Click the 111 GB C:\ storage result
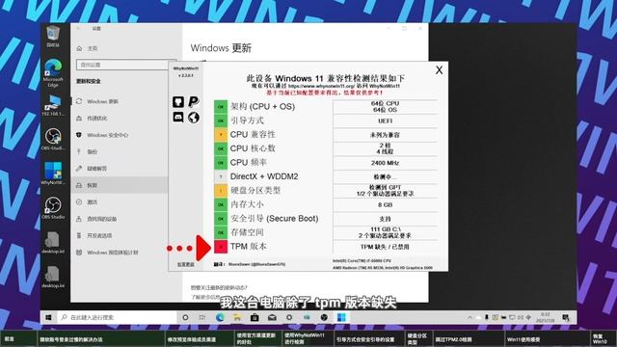 [x=386, y=229]
